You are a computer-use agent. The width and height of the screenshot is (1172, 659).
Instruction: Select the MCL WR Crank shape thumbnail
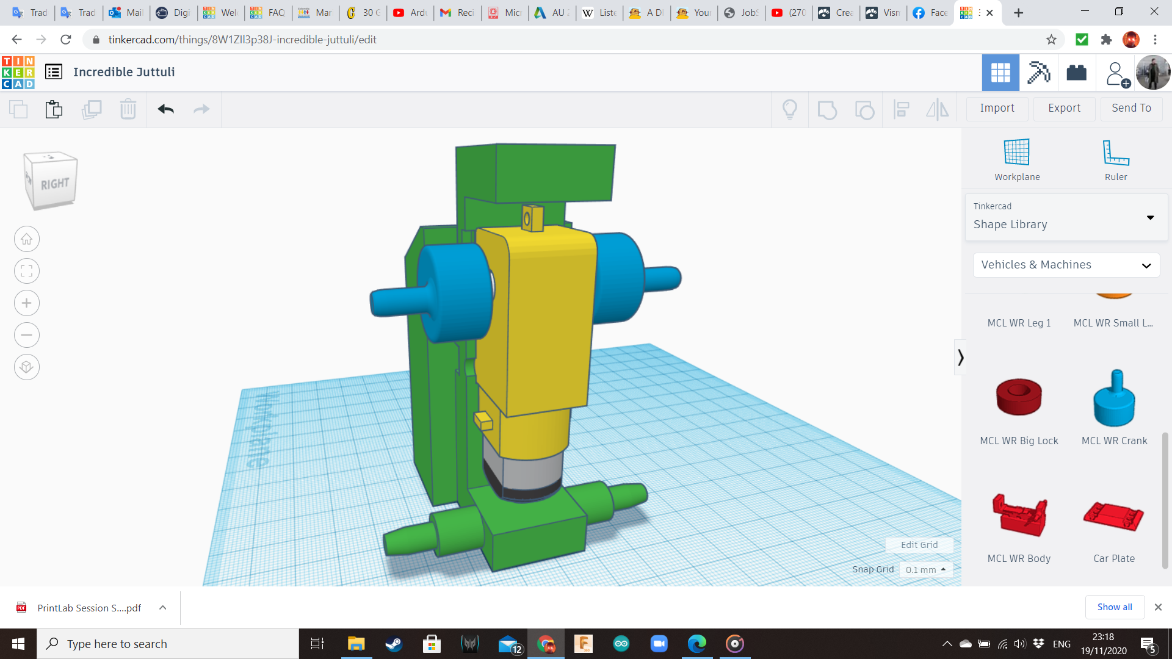(1114, 398)
